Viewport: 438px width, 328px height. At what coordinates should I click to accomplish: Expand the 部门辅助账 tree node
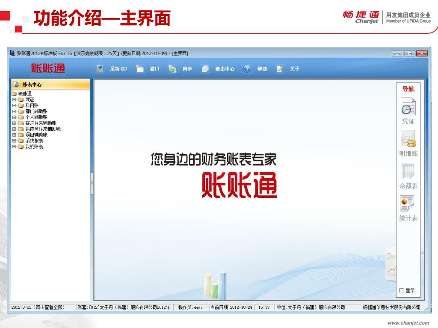click(14, 111)
